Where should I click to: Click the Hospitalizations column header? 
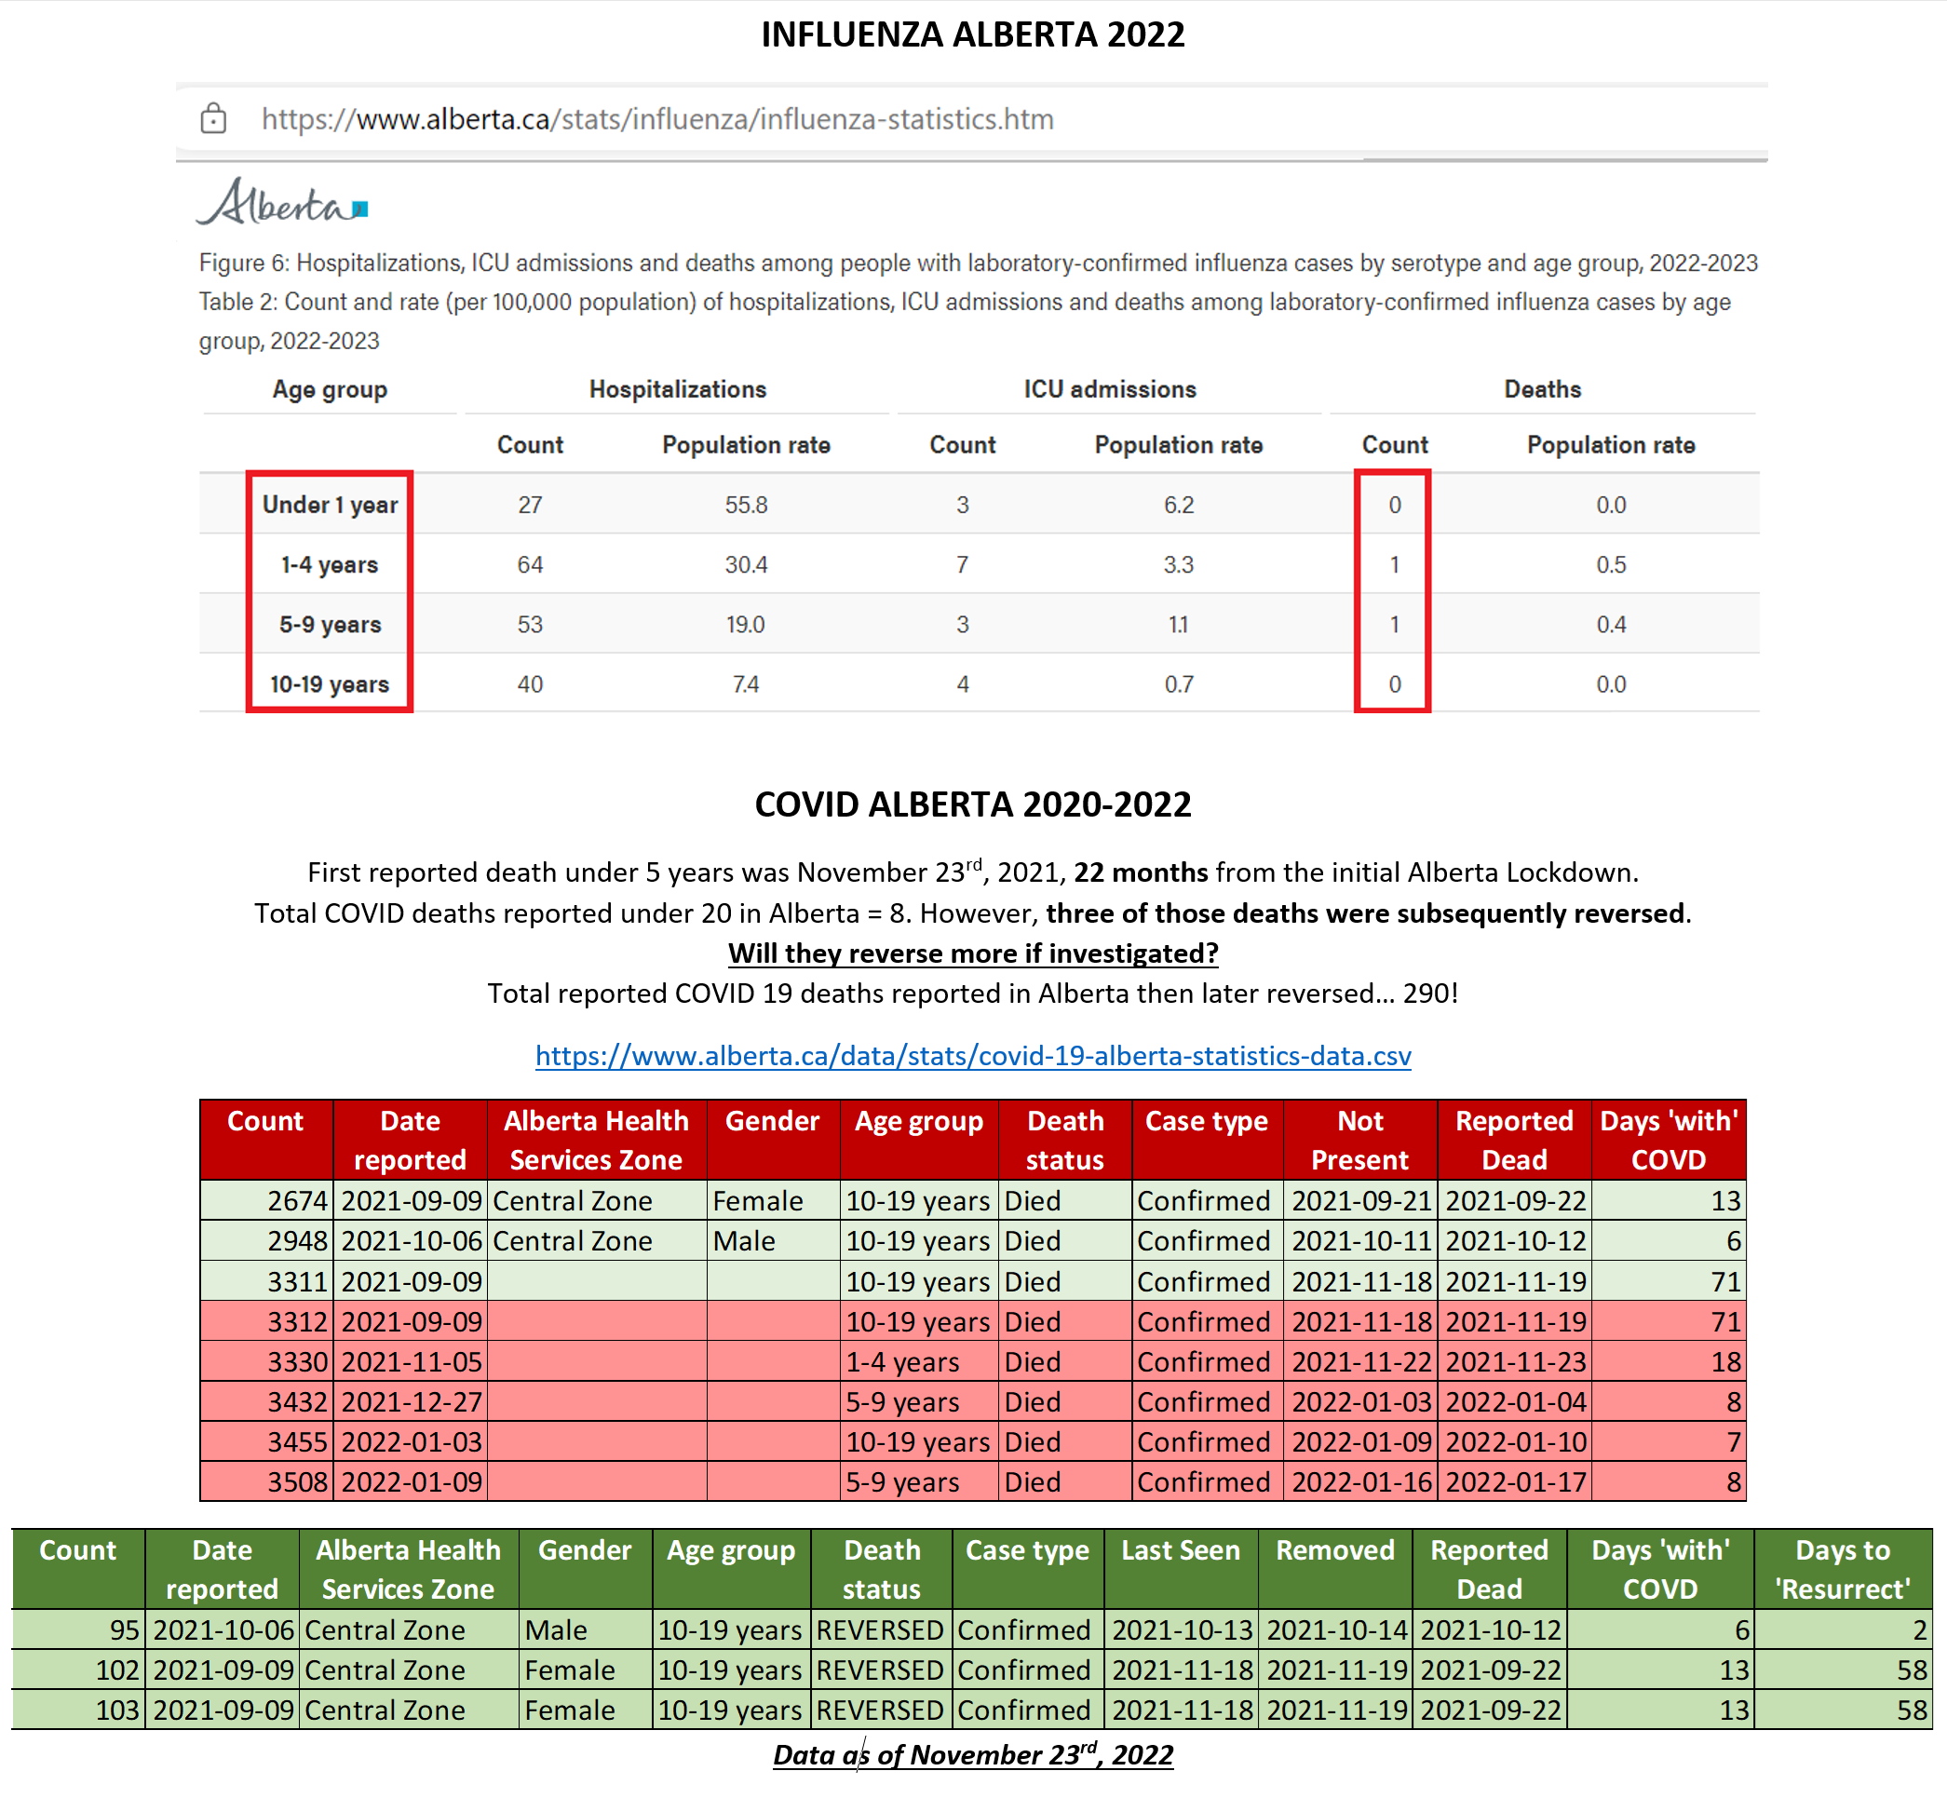pyautogui.click(x=677, y=389)
